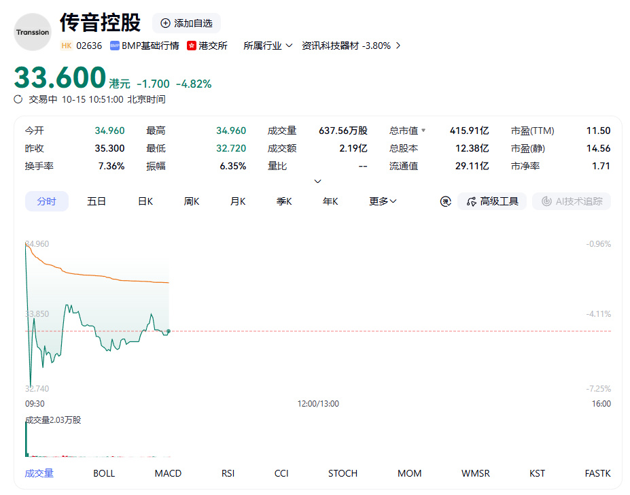Select the FASTK indicator
630x495 pixels.
[x=598, y=473]
